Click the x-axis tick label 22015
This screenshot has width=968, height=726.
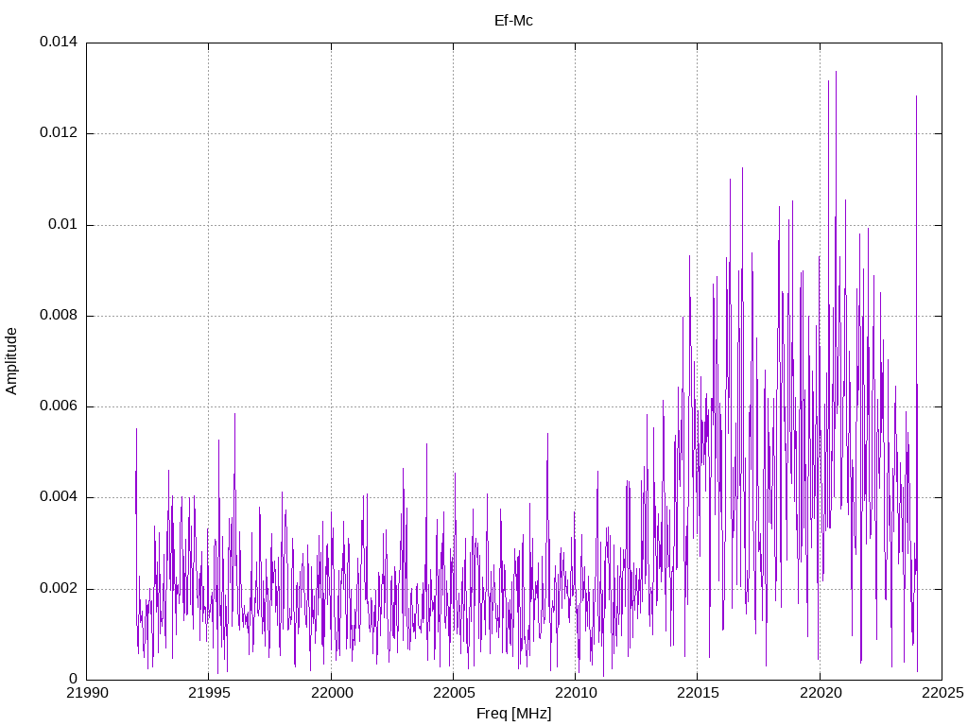coord(699,693)
